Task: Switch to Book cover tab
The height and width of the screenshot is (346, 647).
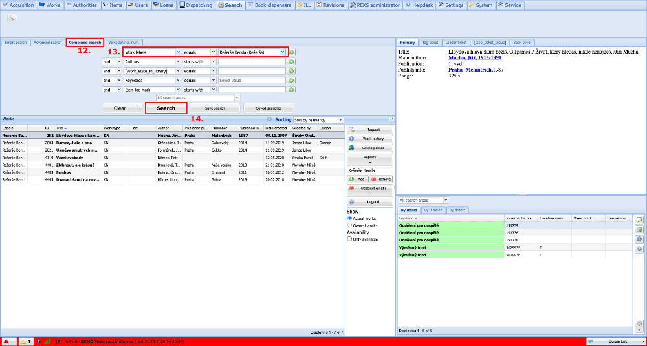Action: click(x=522, y=43)
